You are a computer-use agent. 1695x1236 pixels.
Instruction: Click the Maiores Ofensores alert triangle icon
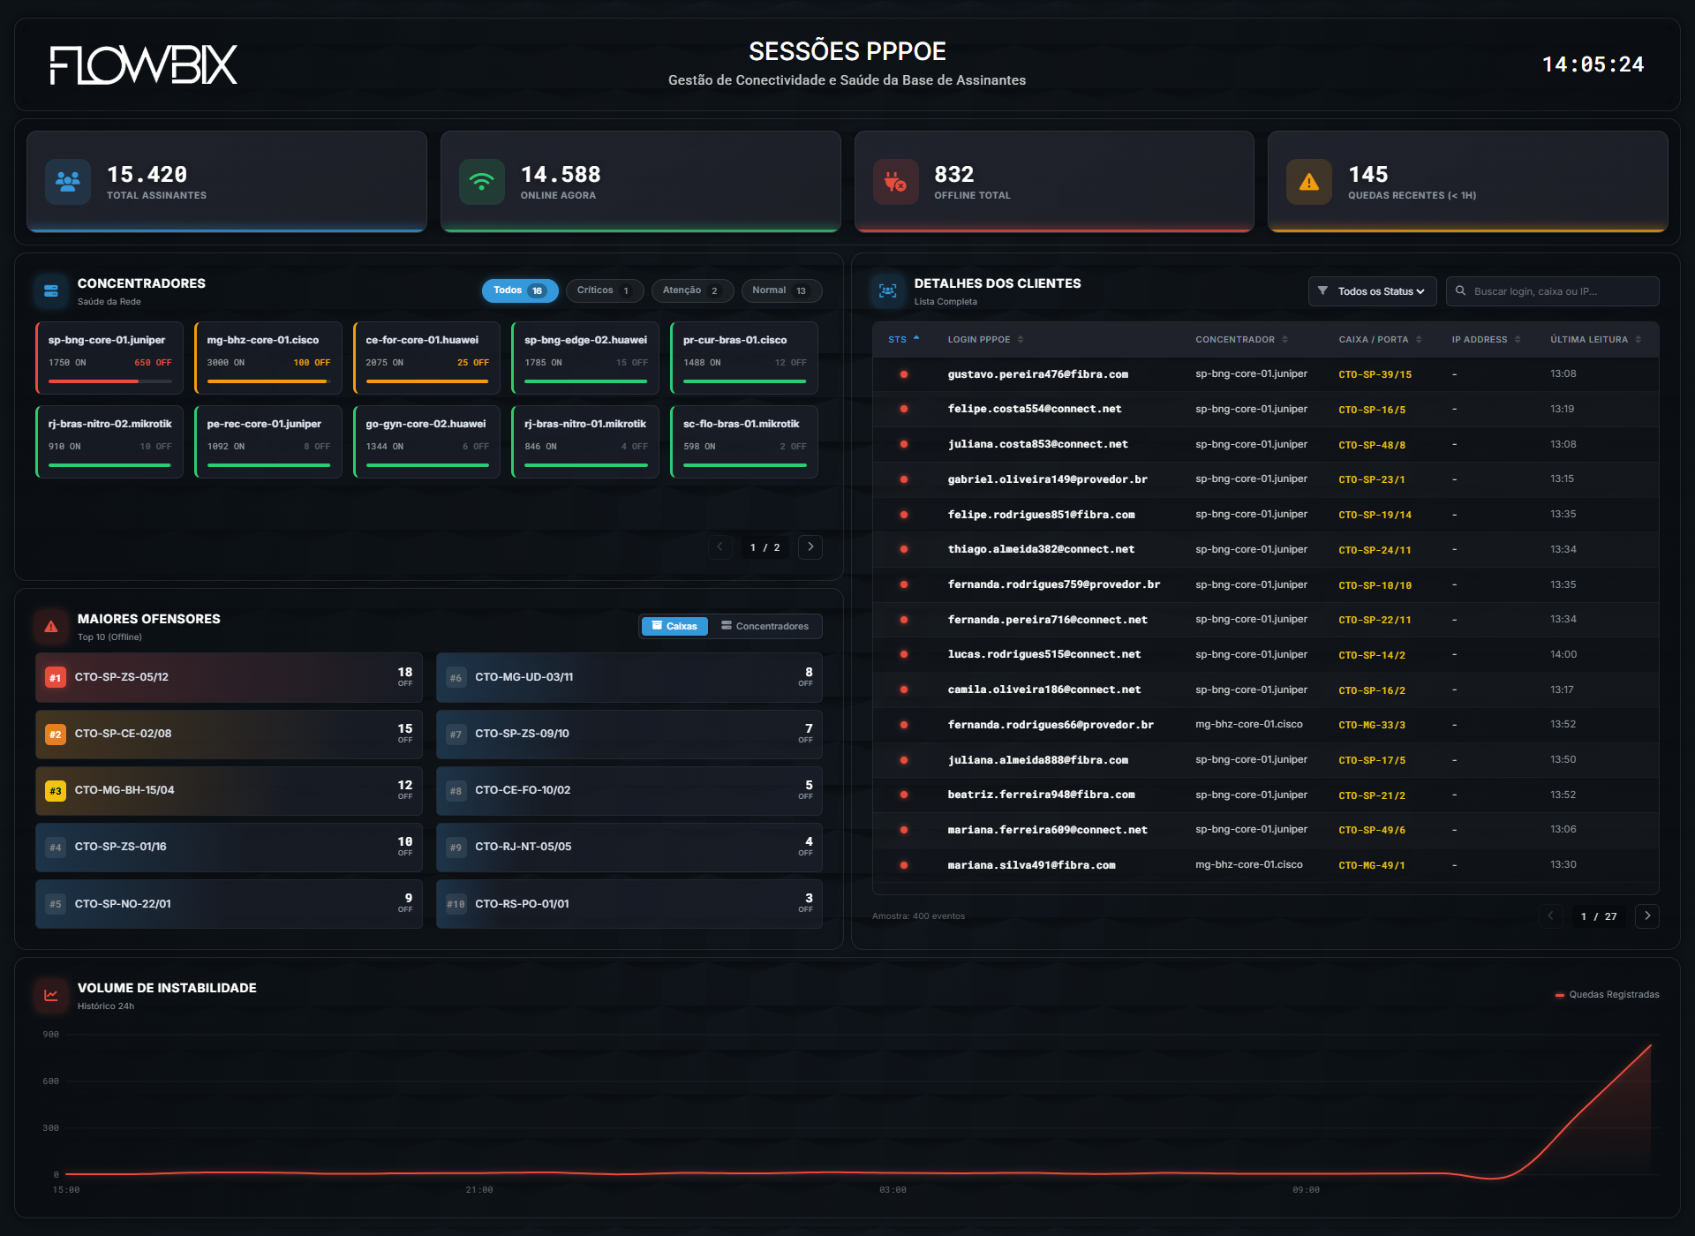(51, 626)
